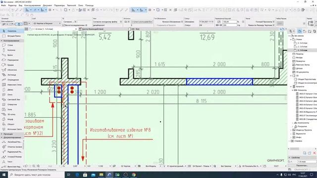This screenshot has height=178, width=317.
Task: Click the Параметры... button in Navigator
Action: coord(302,166)
